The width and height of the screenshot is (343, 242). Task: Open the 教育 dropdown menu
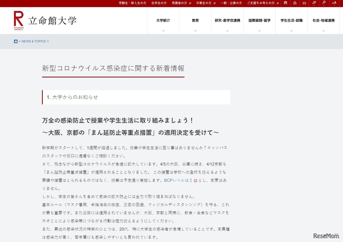point(195,20)
